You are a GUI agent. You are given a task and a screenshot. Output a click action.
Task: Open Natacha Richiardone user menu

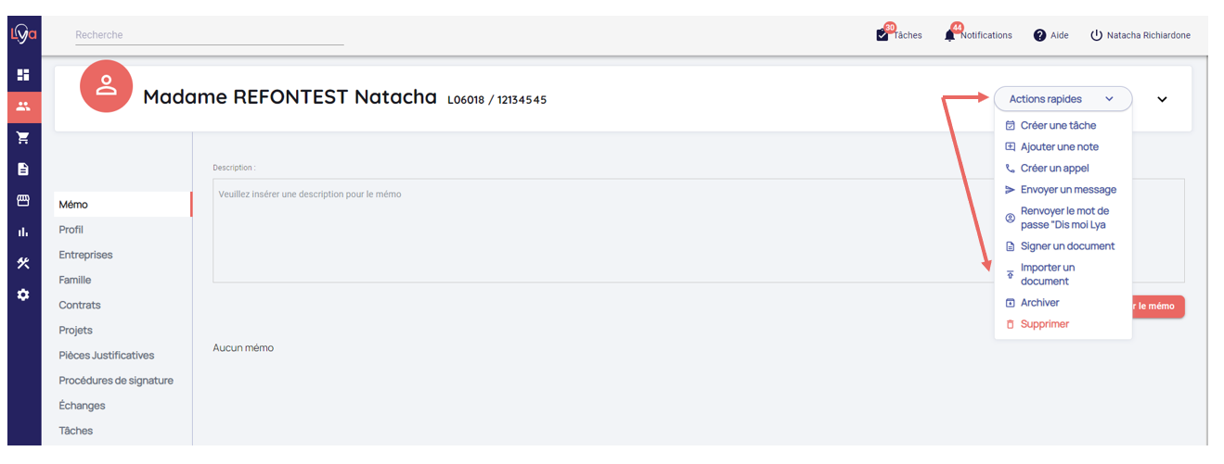tap(1140, 35)
